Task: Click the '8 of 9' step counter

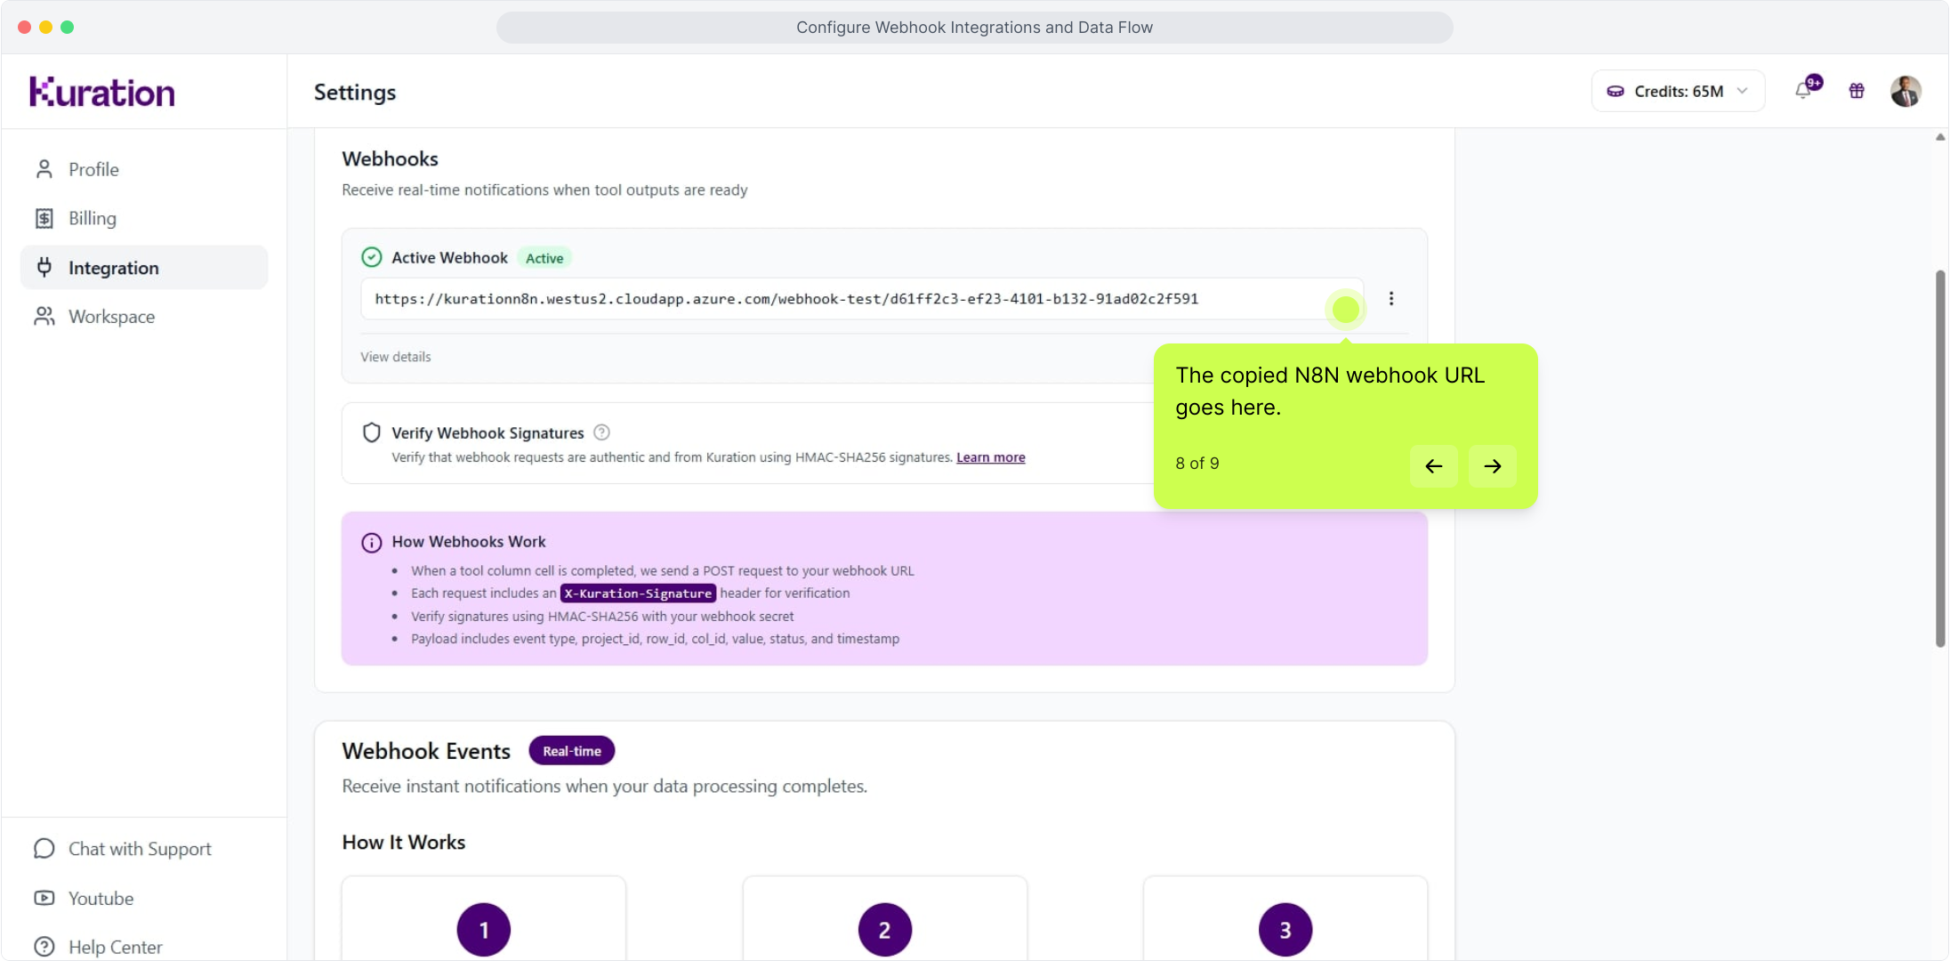Action: tap(1197, 464)
